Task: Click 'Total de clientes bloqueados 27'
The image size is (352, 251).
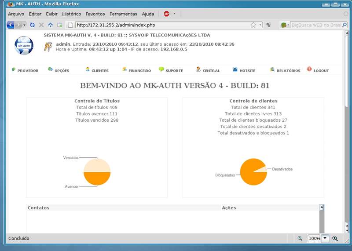Action: 253,120
